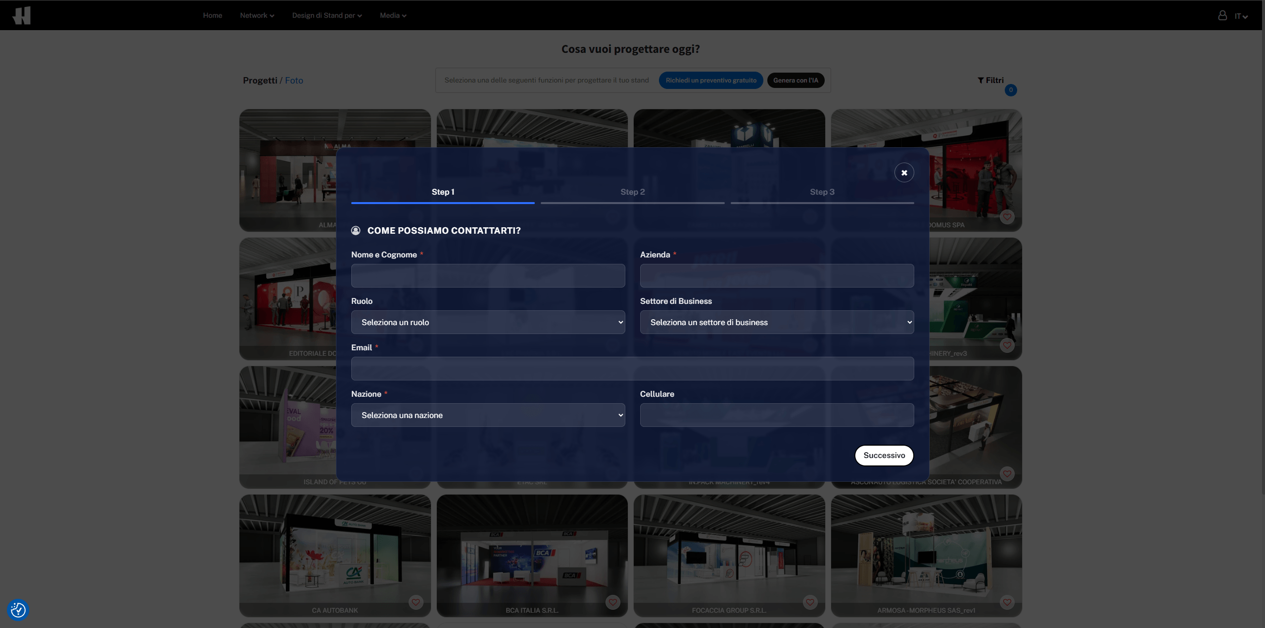Open the Foto breadcrumb link
The height and width of the screenshot is (628, 1265).
point(294,80)
